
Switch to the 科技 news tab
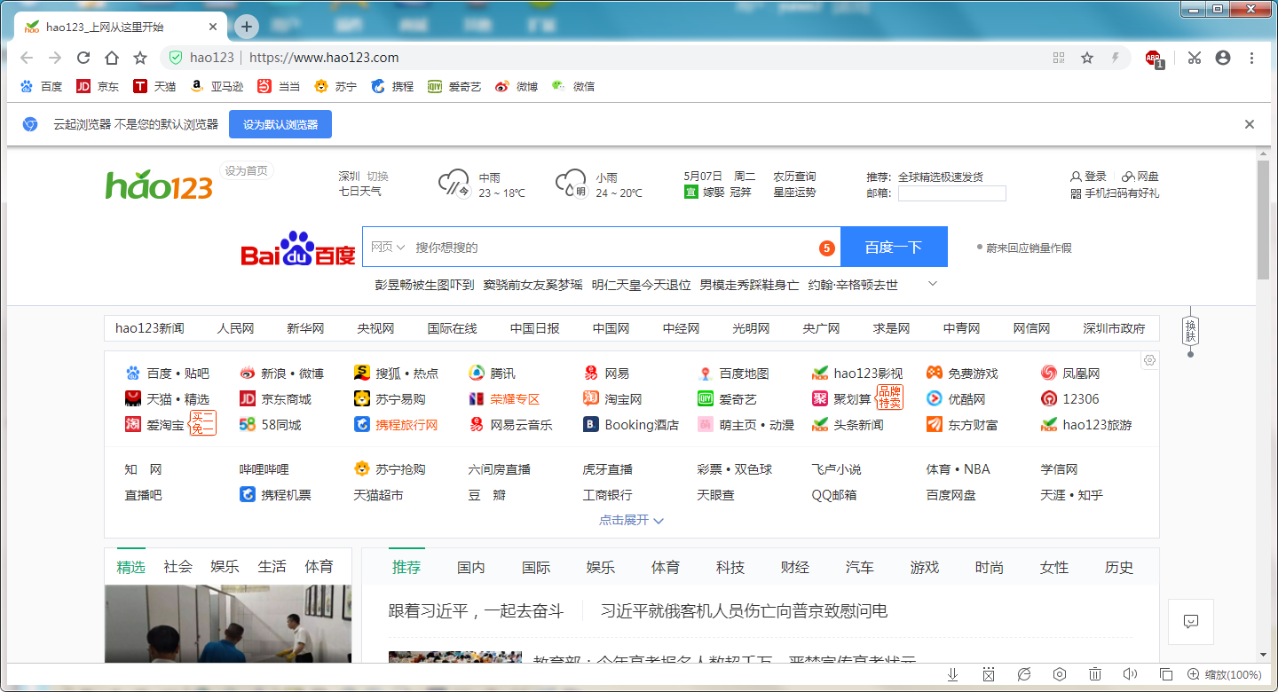click(730, 567)
